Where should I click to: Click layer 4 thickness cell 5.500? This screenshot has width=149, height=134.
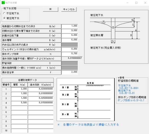pos(19,103)
